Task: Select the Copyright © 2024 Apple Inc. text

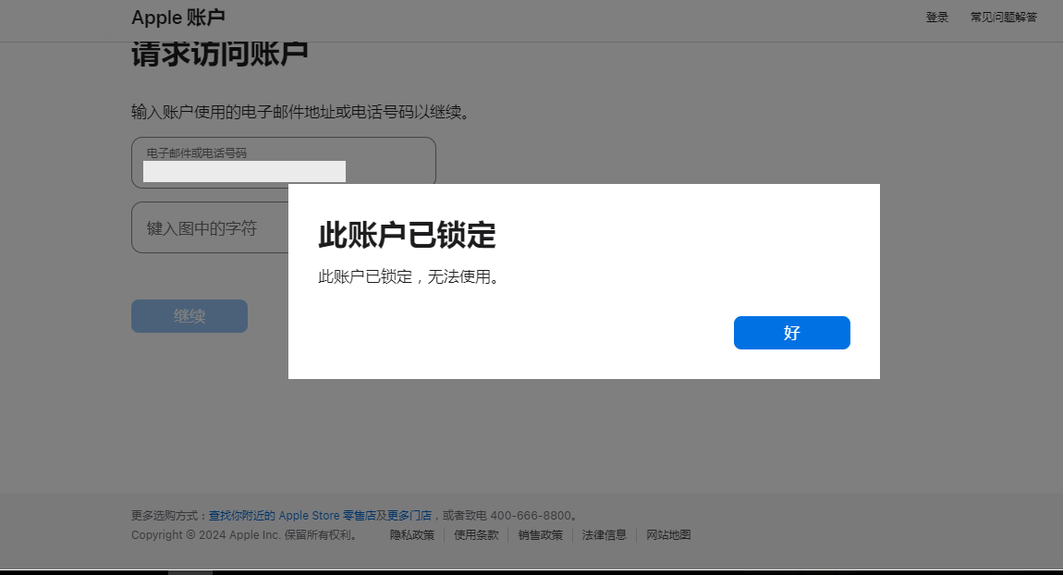Action: (205, 535)
